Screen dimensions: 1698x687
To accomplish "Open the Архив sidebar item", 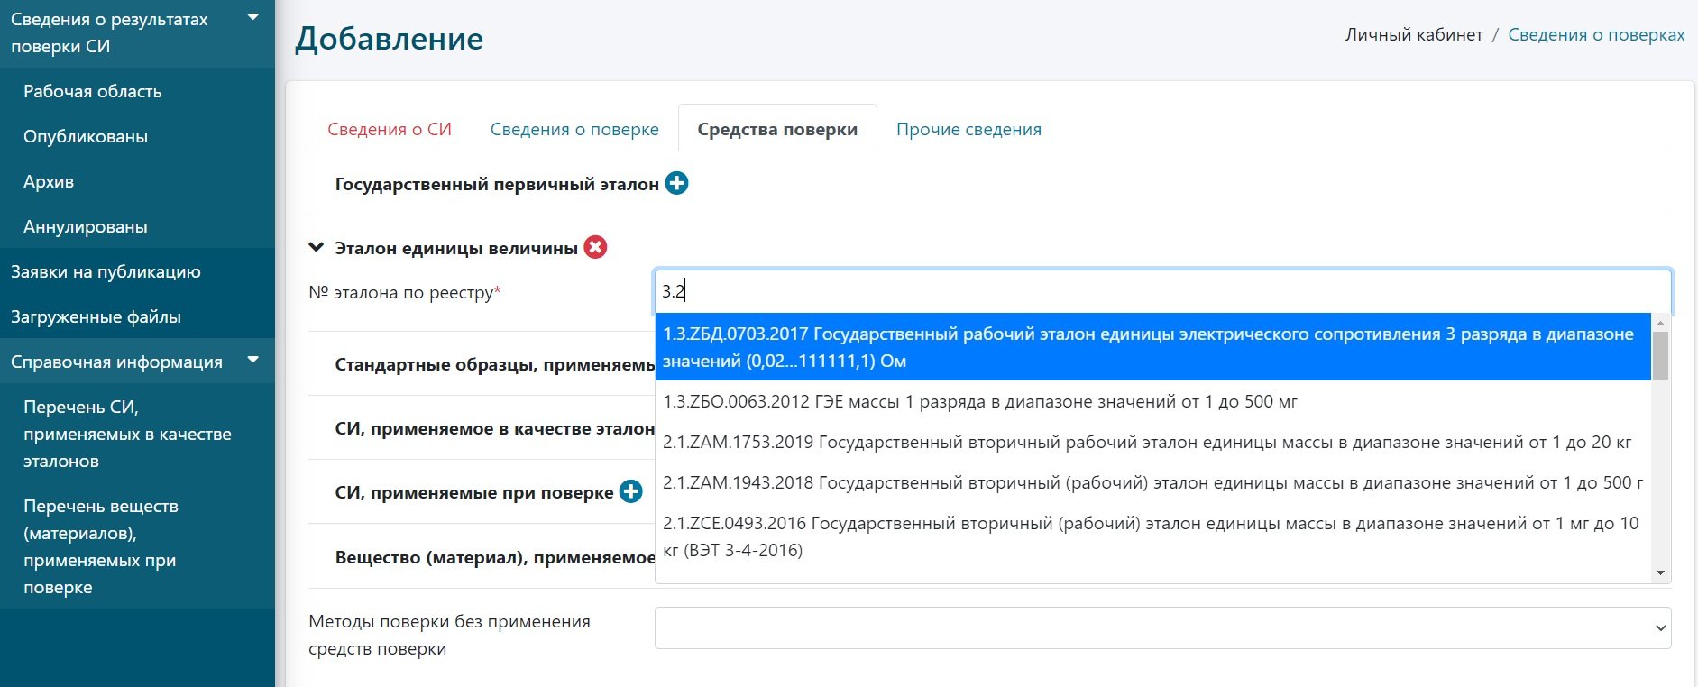I will [49, 181].
